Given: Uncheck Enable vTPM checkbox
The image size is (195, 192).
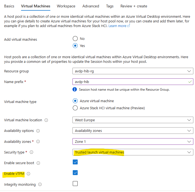Looking at the screenshot, I should tap(75, 173).
